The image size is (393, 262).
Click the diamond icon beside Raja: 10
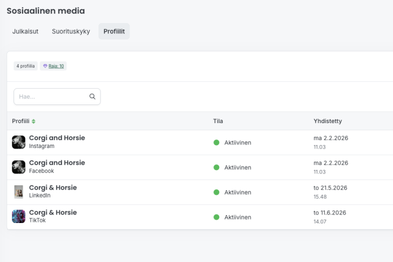click(x=45, y=66)
